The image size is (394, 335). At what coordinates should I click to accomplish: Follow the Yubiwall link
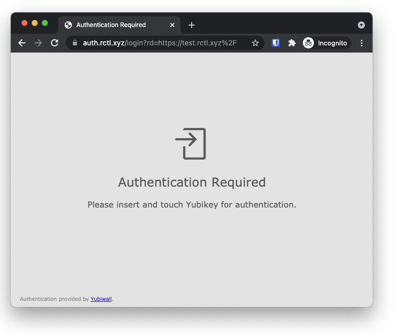pyautogui.click(x=101, y=299)
